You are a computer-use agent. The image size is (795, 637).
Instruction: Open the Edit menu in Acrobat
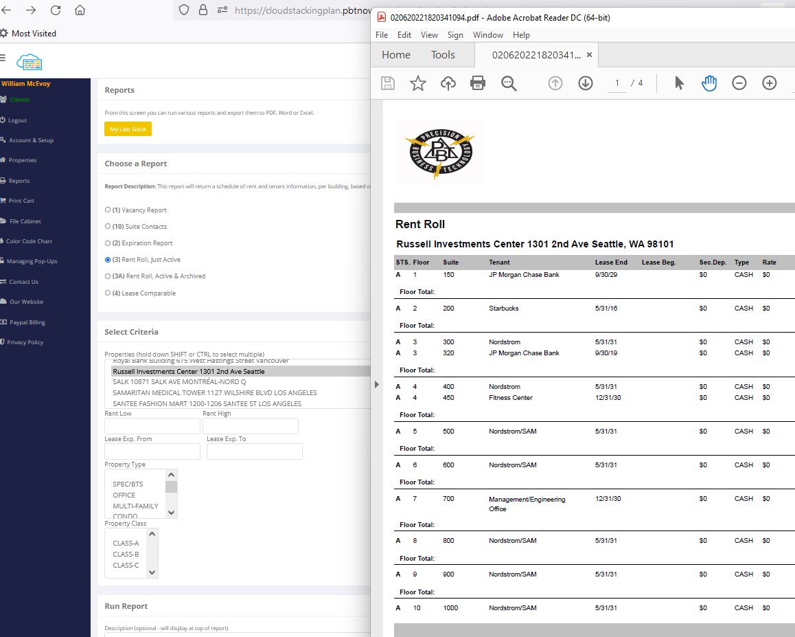pyautogui.click(x=404, y=35)
